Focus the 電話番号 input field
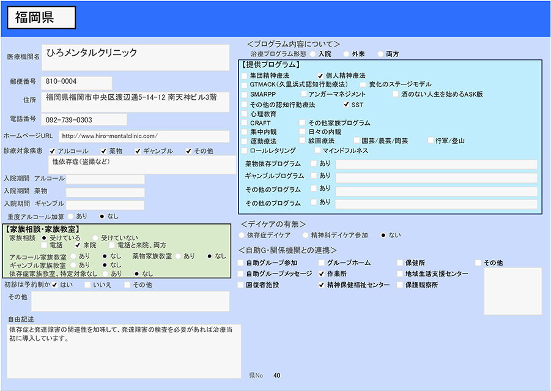The image size is (551, 391). (x=84, y=120)
